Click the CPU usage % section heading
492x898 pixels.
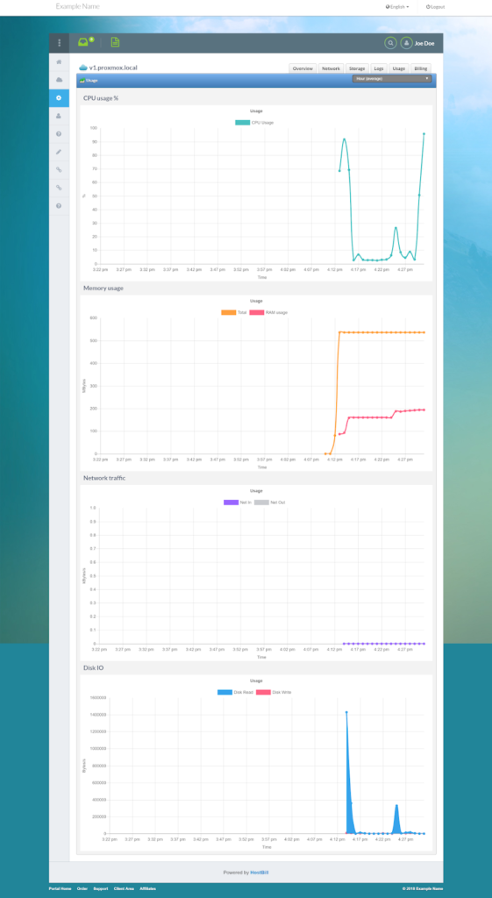(x=101, y=98)
